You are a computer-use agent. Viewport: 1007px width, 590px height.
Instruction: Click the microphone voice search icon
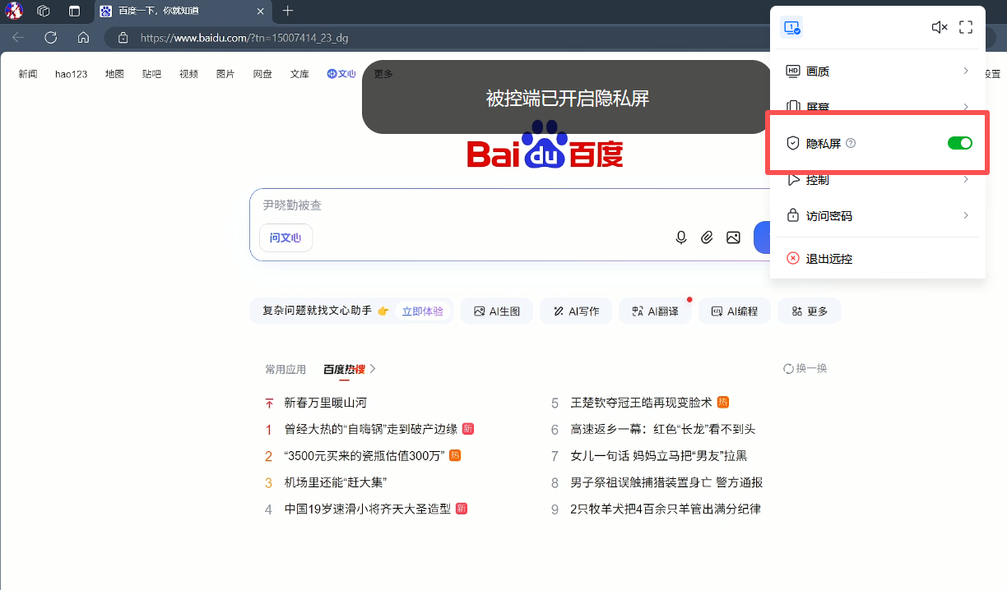pyautogui.click(x=680, y=237)
